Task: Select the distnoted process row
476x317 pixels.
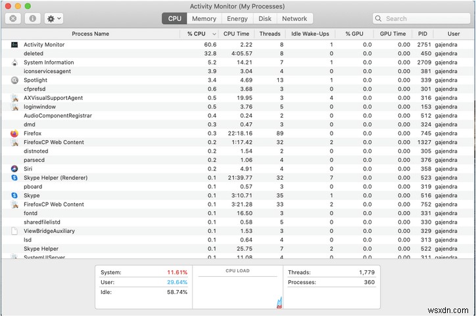Action: (x=238, y=151)
